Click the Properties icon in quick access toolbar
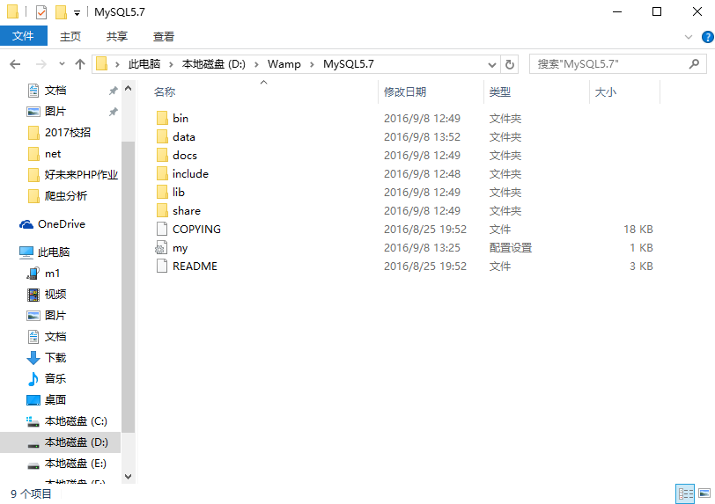 tap(41, 11)
